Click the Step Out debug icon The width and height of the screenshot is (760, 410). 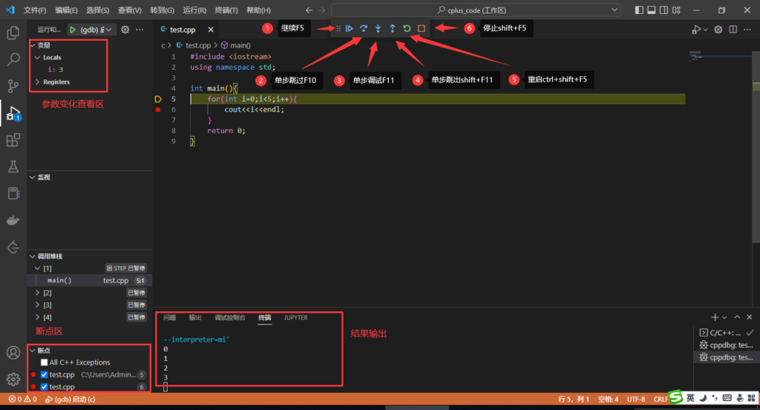(393, 28)
